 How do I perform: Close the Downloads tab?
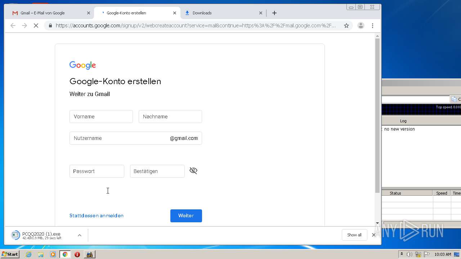tap(261, 13)
